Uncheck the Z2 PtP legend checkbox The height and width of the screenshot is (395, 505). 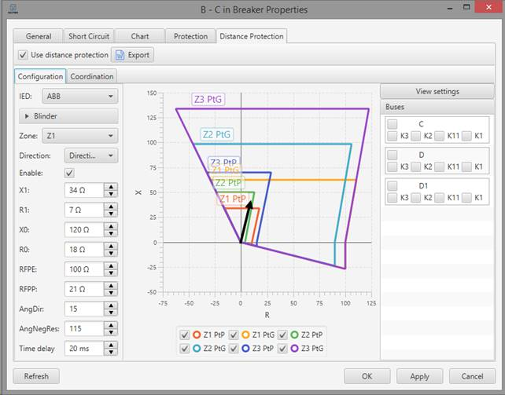tap(282, 335)
